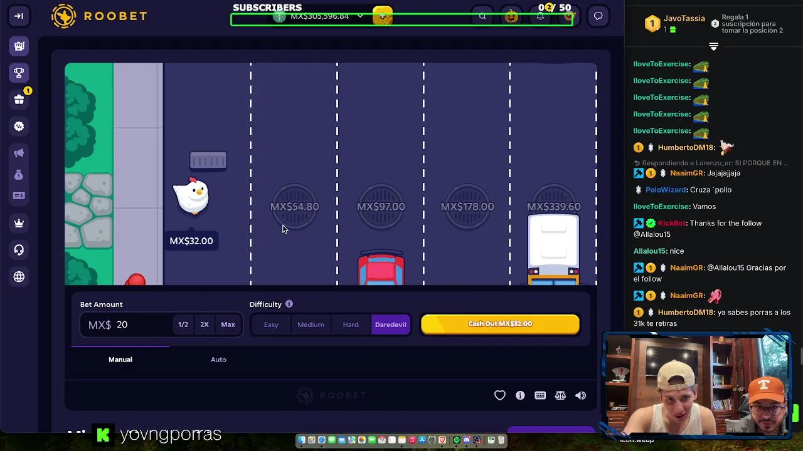This screenshot has height=451, width=803.
Task: Open Spotify in the dock
Action: pyautogui.click(x=457, y=440)
